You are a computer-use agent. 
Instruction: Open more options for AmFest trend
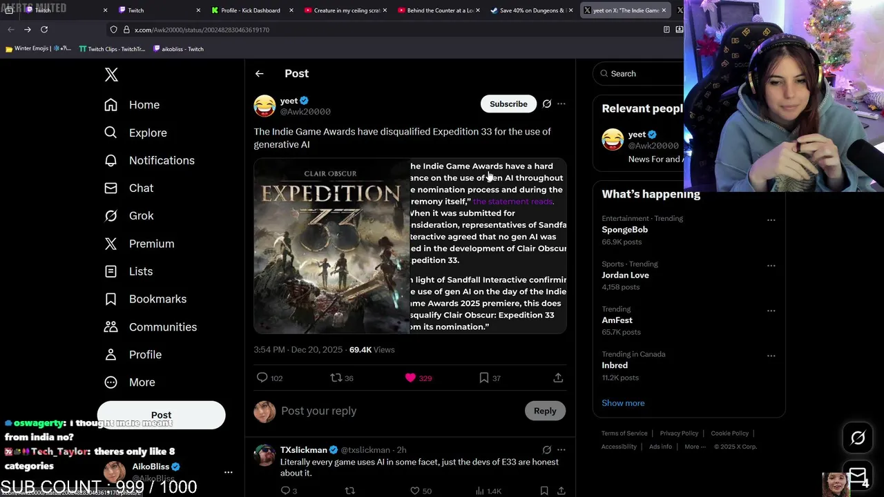(771, 311)
